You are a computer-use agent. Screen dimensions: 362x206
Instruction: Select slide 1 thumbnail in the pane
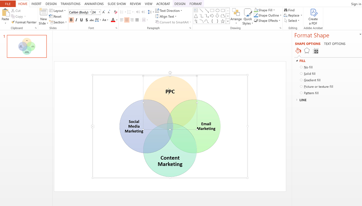click(x=27, y=46)
